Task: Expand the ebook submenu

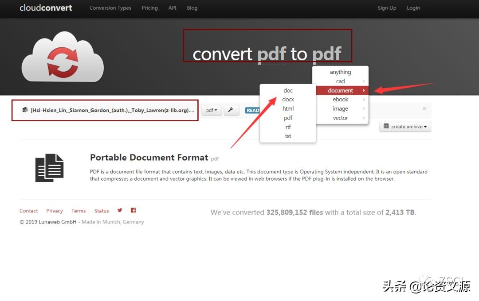Action: click(340, 100)
